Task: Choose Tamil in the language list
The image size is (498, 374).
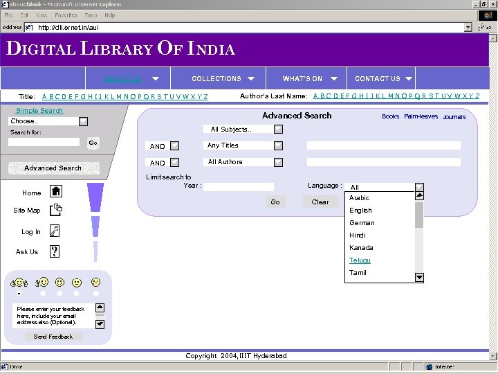Action: 358,273
